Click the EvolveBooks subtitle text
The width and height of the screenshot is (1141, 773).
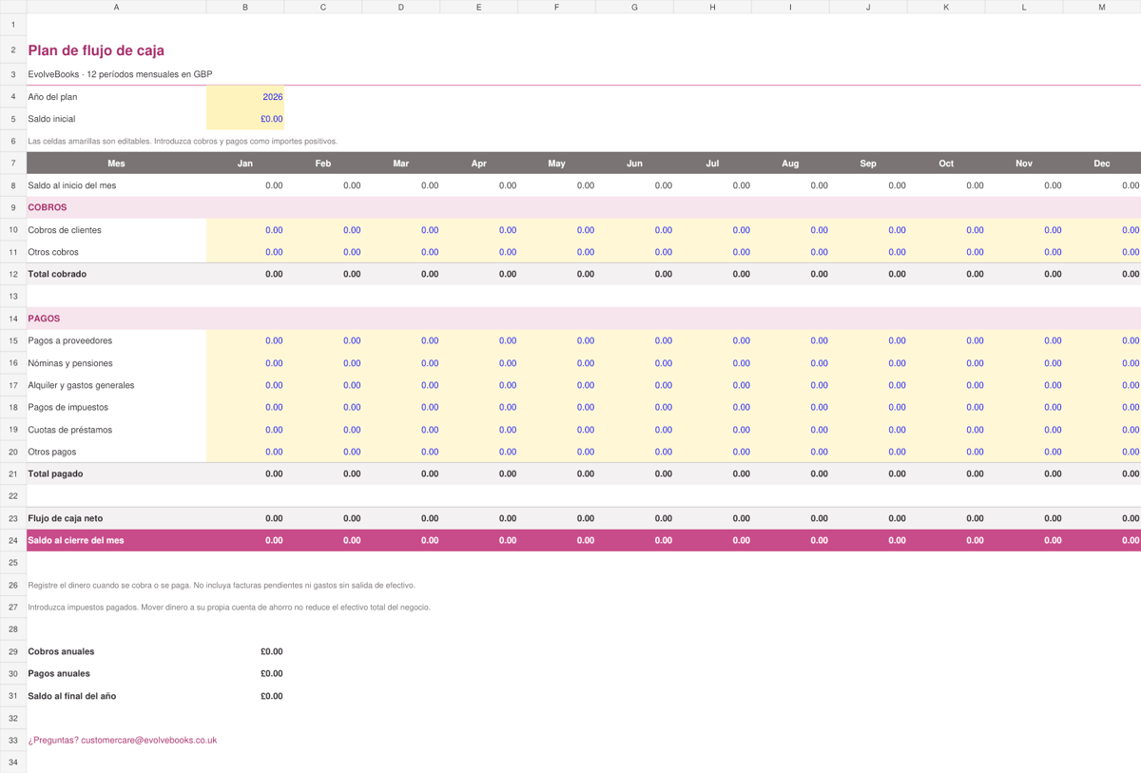pos(120,74)
